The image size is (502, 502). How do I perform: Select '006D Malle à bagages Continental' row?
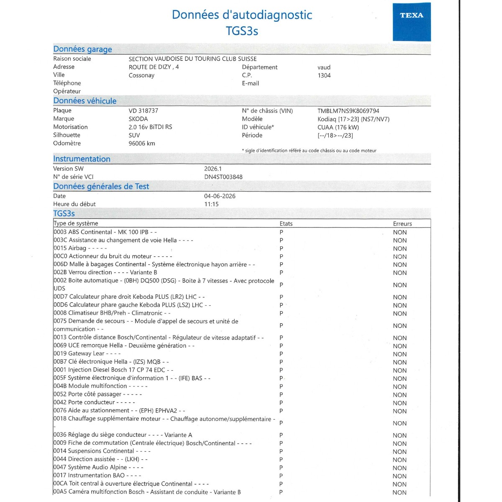tap(242, 264)
